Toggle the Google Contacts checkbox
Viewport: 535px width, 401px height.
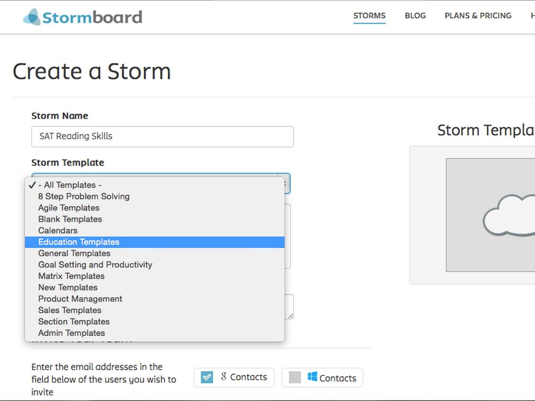point(207,377)
